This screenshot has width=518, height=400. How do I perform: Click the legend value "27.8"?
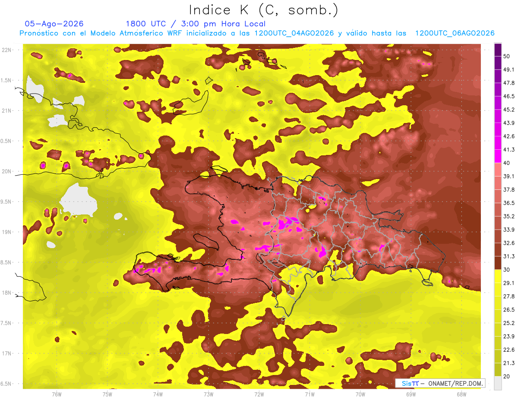coord(509,296)
